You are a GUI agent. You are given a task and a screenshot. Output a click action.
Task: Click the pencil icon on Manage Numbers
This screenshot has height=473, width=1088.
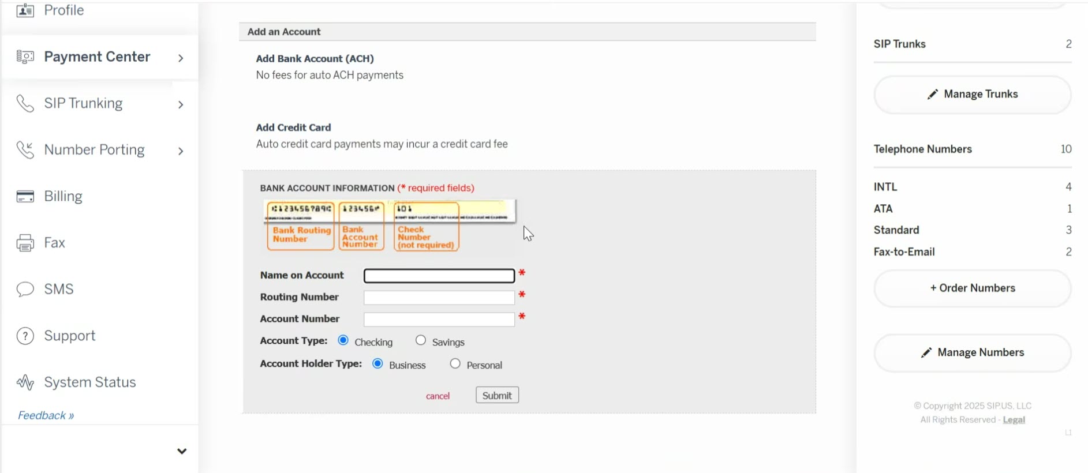click(x=926, y=352)
